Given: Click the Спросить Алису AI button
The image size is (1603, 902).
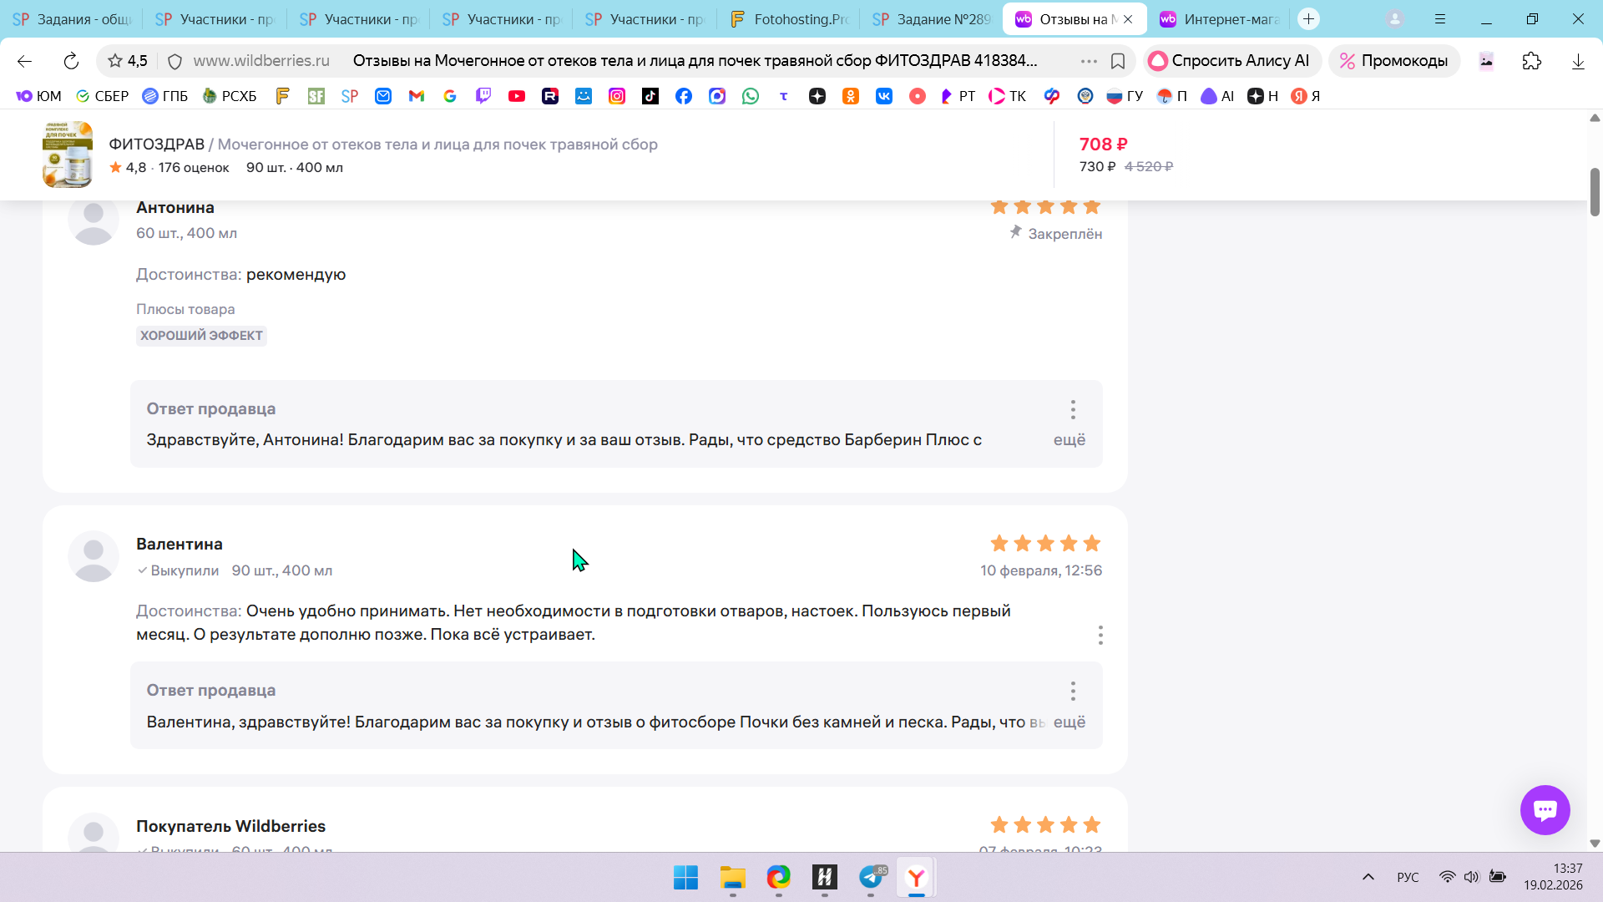Looking at the screenshot, I should tap(1230, 61).
